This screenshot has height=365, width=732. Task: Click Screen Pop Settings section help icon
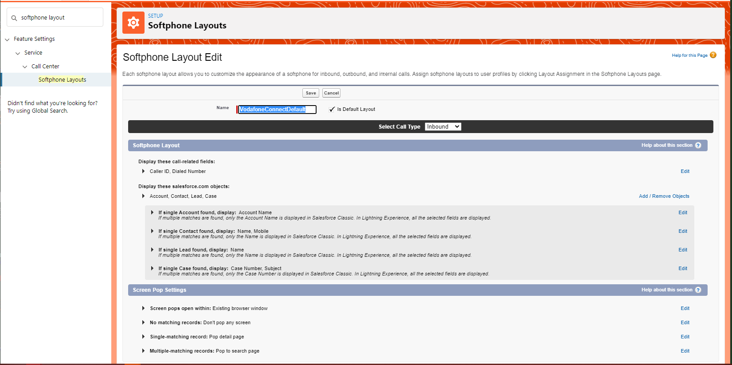coord(698,290)
